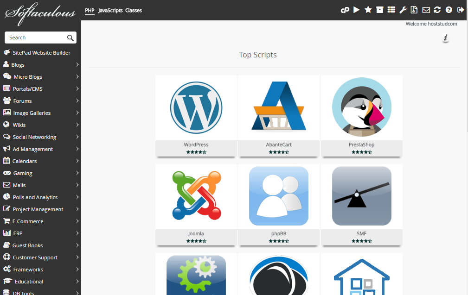Expand the Ad Management category
The image size is (468, 295).
coord(40,149)
